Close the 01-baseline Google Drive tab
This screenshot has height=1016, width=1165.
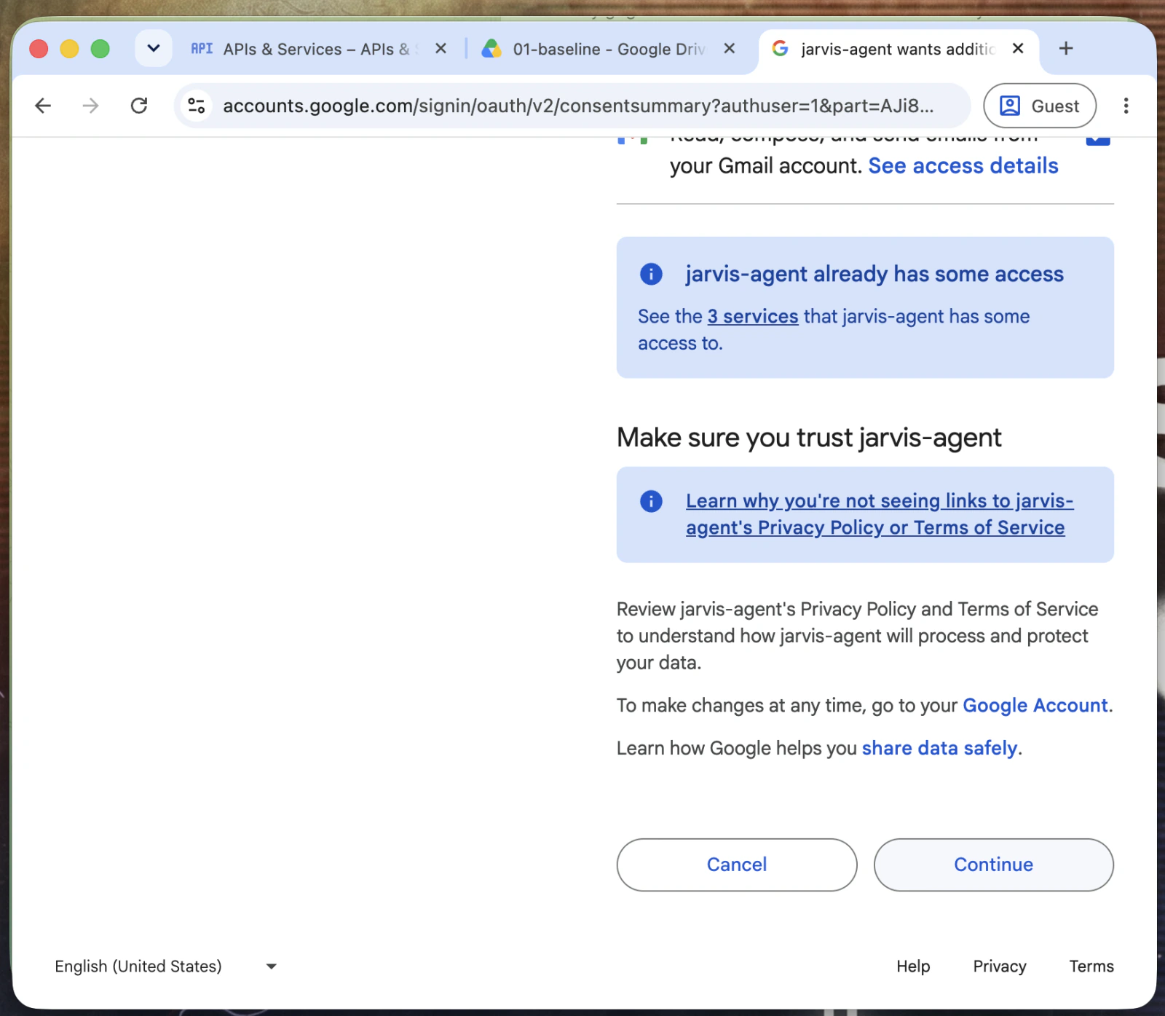coord(729,49)
